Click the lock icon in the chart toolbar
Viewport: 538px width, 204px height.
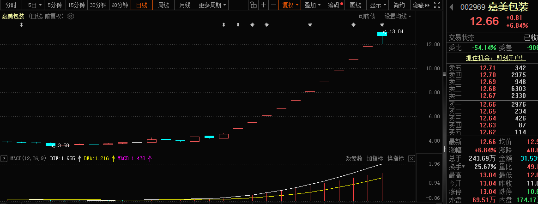tap(254, 6)
